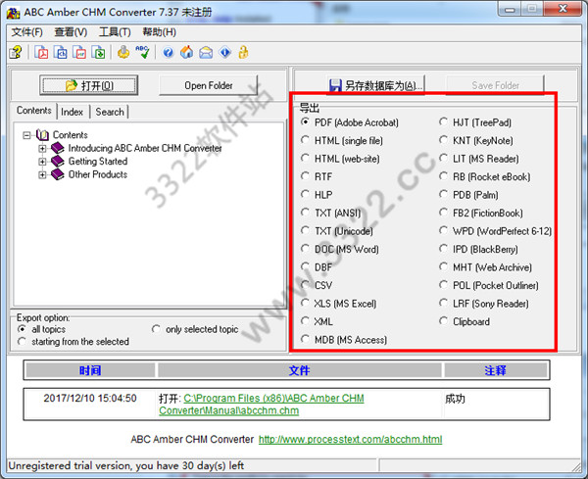Click the export to PDF toolbar icon
Viewport: 588px width, 479px height.
click(41, 52)
